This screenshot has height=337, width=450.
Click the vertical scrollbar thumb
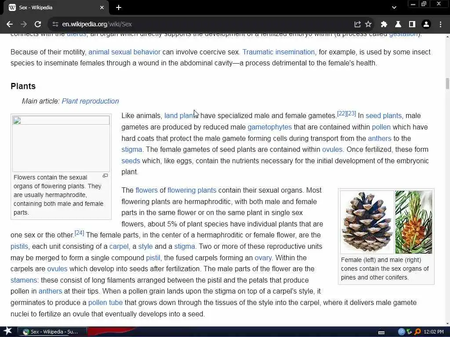[x=447, y=84]
